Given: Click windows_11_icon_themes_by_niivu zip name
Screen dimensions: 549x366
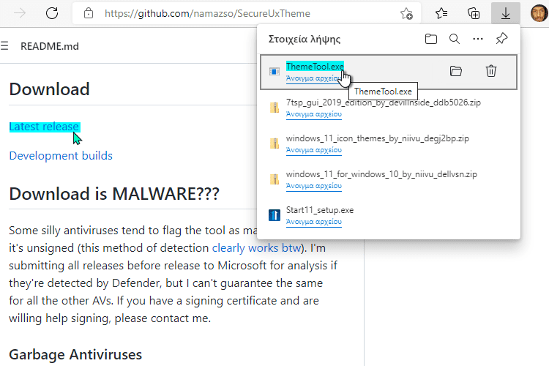Looking at the screenshot, I should [378, 138].
